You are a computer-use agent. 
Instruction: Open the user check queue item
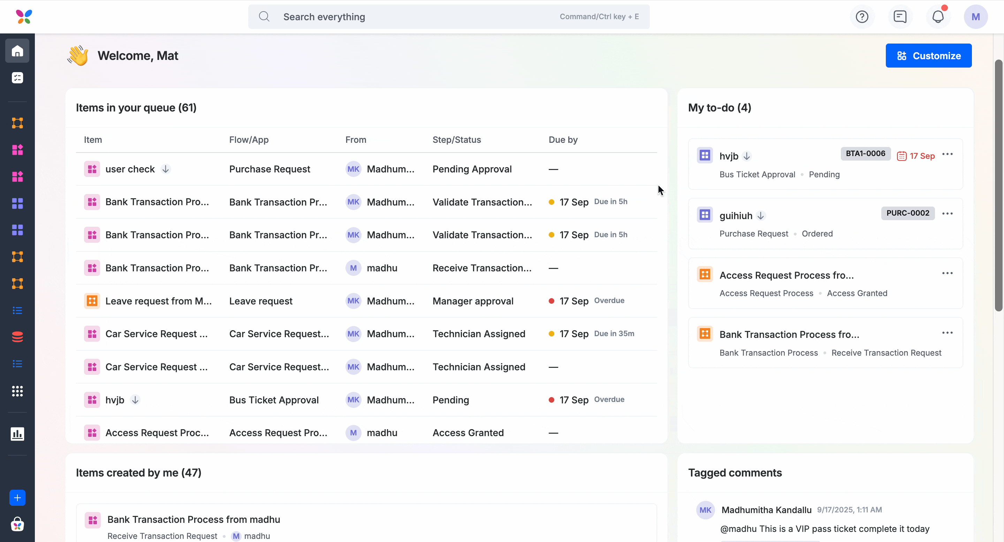tap(130, 169)
